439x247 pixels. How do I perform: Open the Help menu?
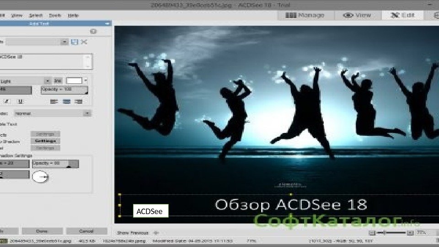[x=73, y=16]
